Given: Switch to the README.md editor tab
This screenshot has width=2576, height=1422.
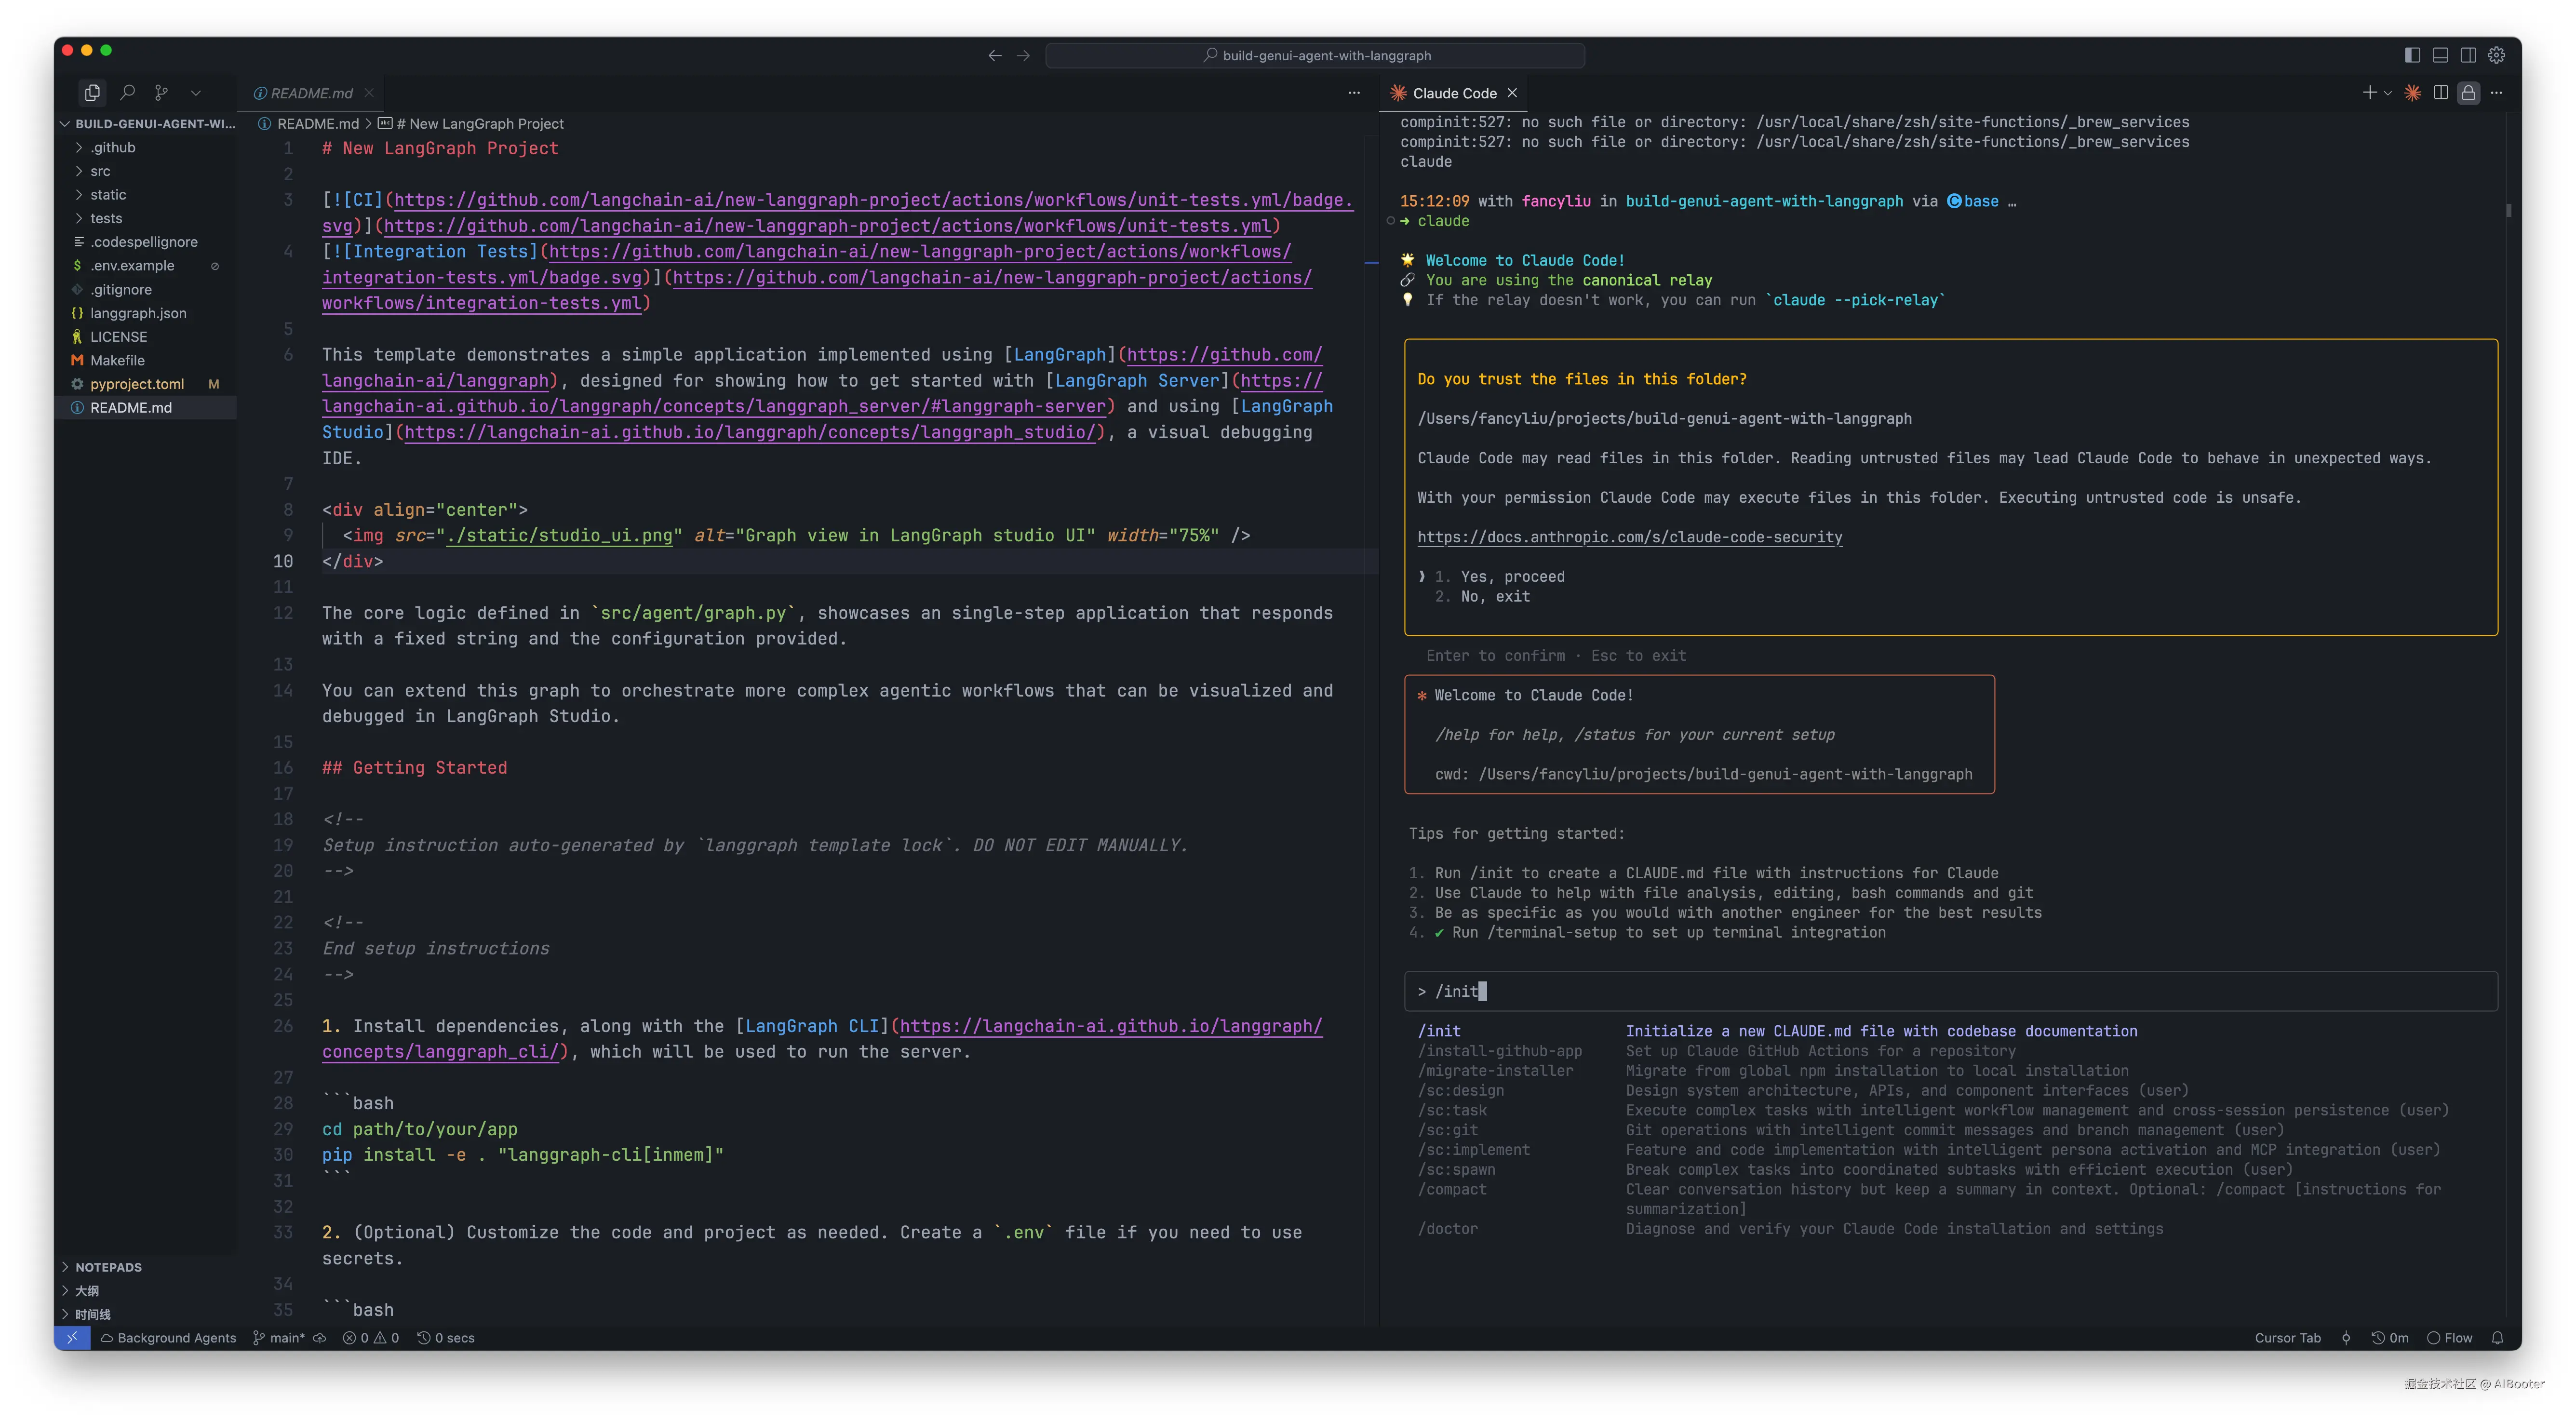Looking at the screenshot, I should point(311,93).
